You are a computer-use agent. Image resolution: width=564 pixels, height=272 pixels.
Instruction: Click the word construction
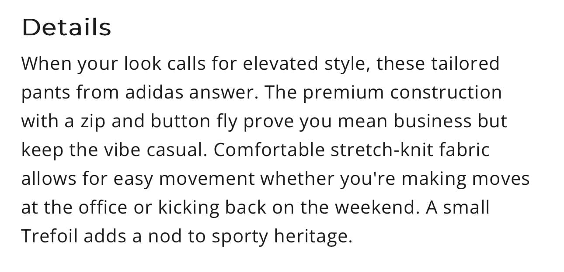point(446,92)
